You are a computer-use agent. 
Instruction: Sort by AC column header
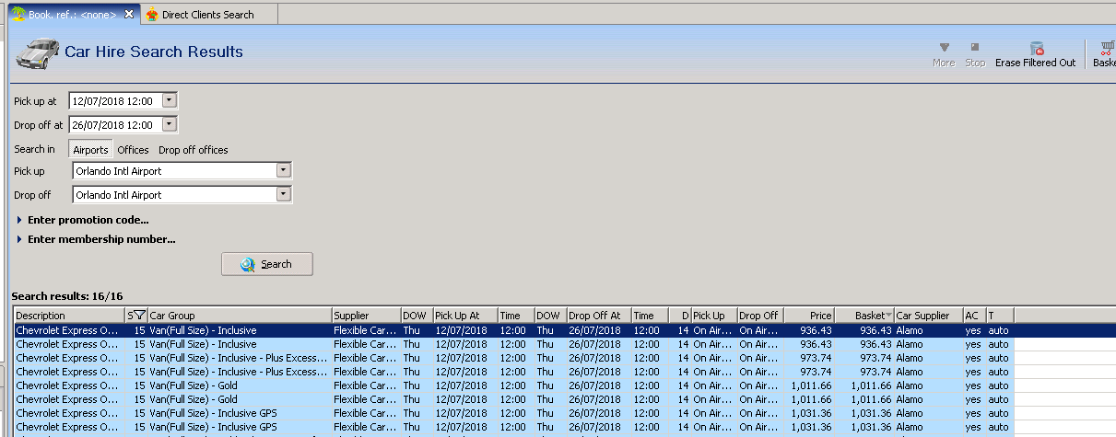974,316
